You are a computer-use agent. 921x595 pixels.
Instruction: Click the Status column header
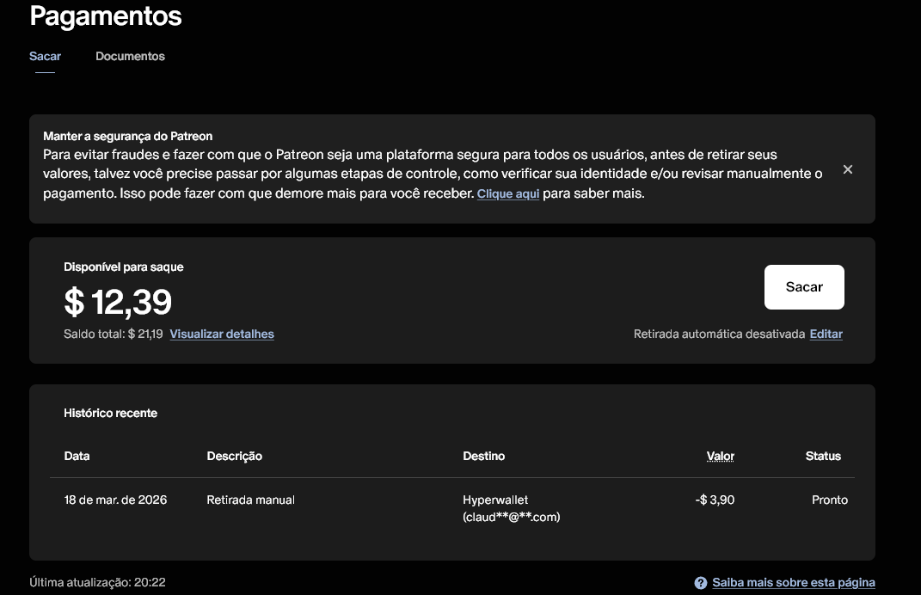pyautogui.click(x=823, y=456)
